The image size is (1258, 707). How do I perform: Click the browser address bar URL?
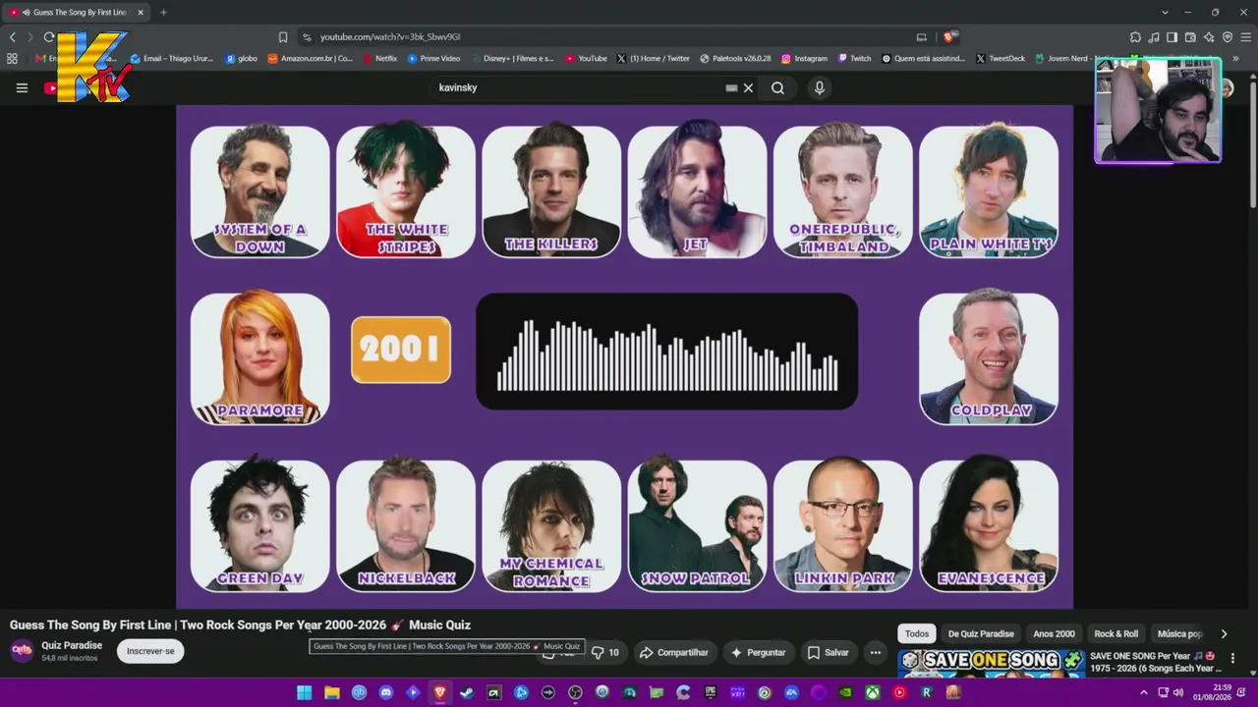pos(390,37)
